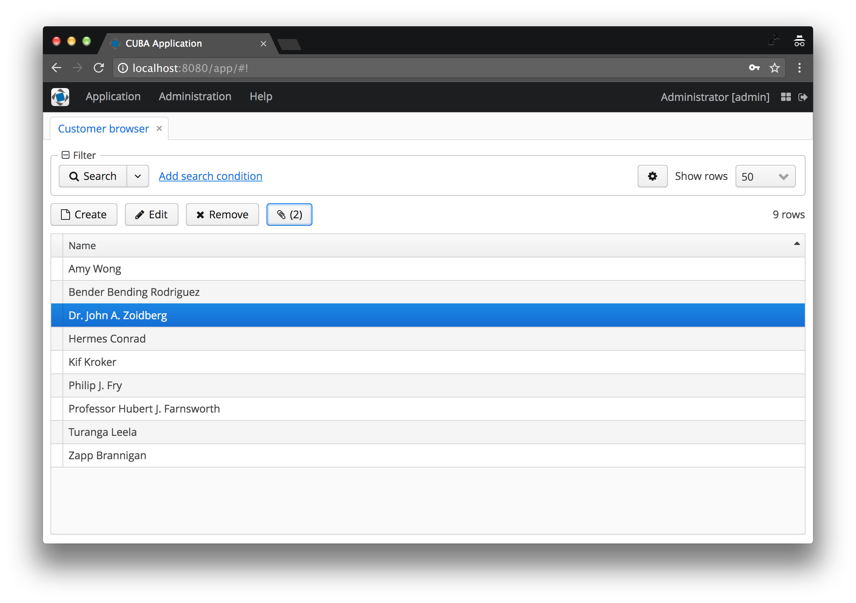Screen dimensions: 856x603
Task: Click the attachments paperclip button
Action: tap(289, 215)
